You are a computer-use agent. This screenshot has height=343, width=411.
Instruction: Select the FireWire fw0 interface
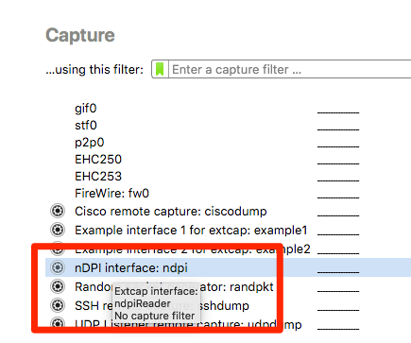click(x=111, y=194)
